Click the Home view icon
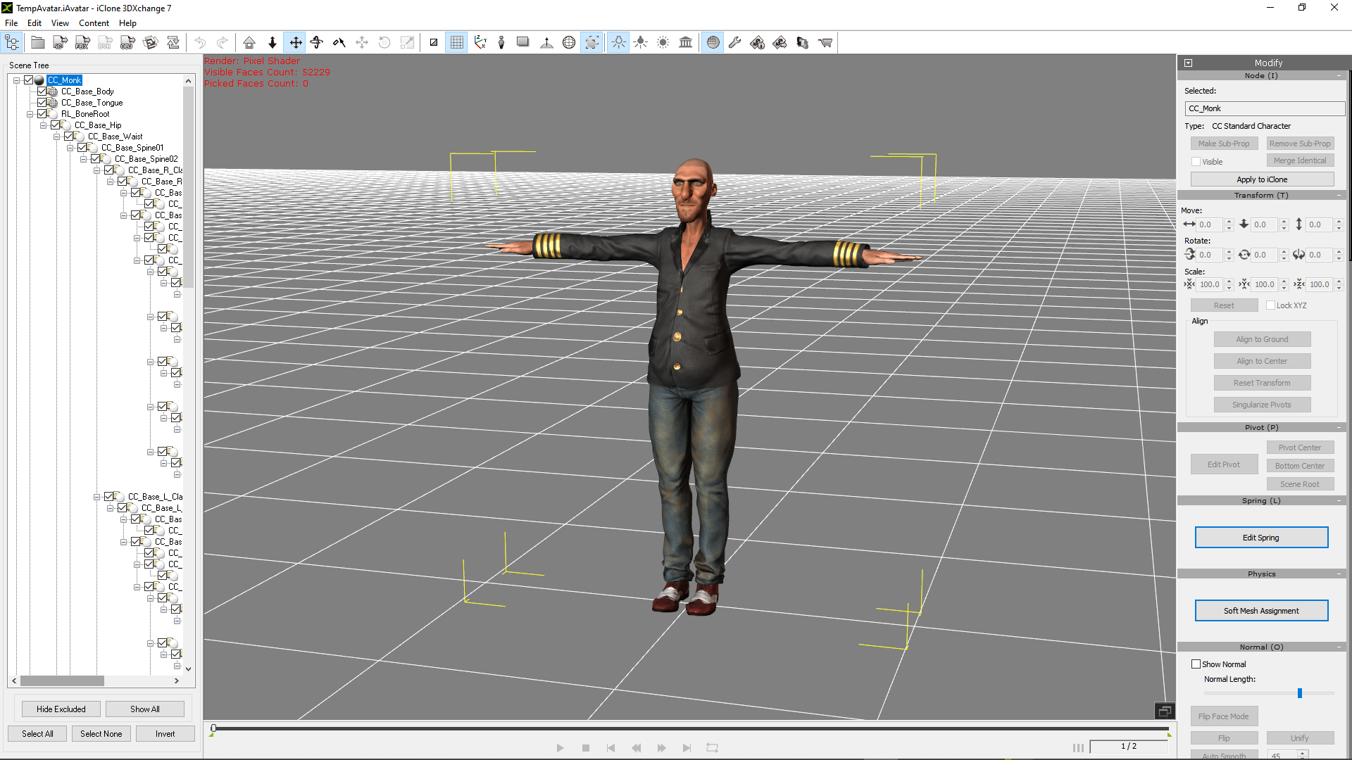1352x760 pixels. [x=249, y=43]
